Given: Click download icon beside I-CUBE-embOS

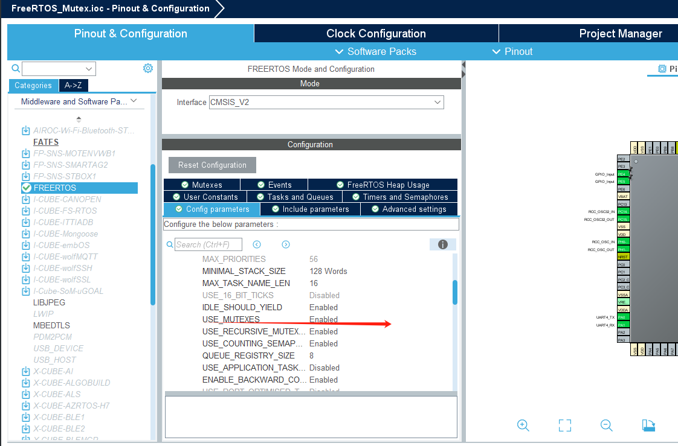Looking at the screenshot, I should coord(26,245).
